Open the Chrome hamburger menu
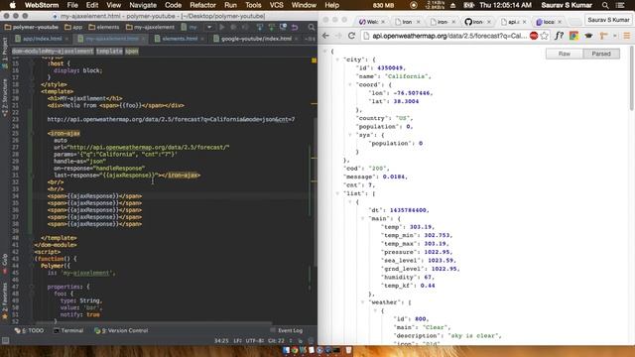 [x=627, y=36]
